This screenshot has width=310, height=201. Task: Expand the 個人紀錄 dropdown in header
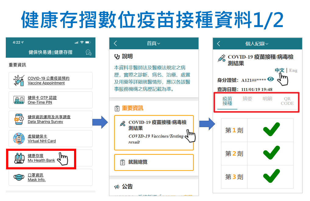(x=257, y=44)
